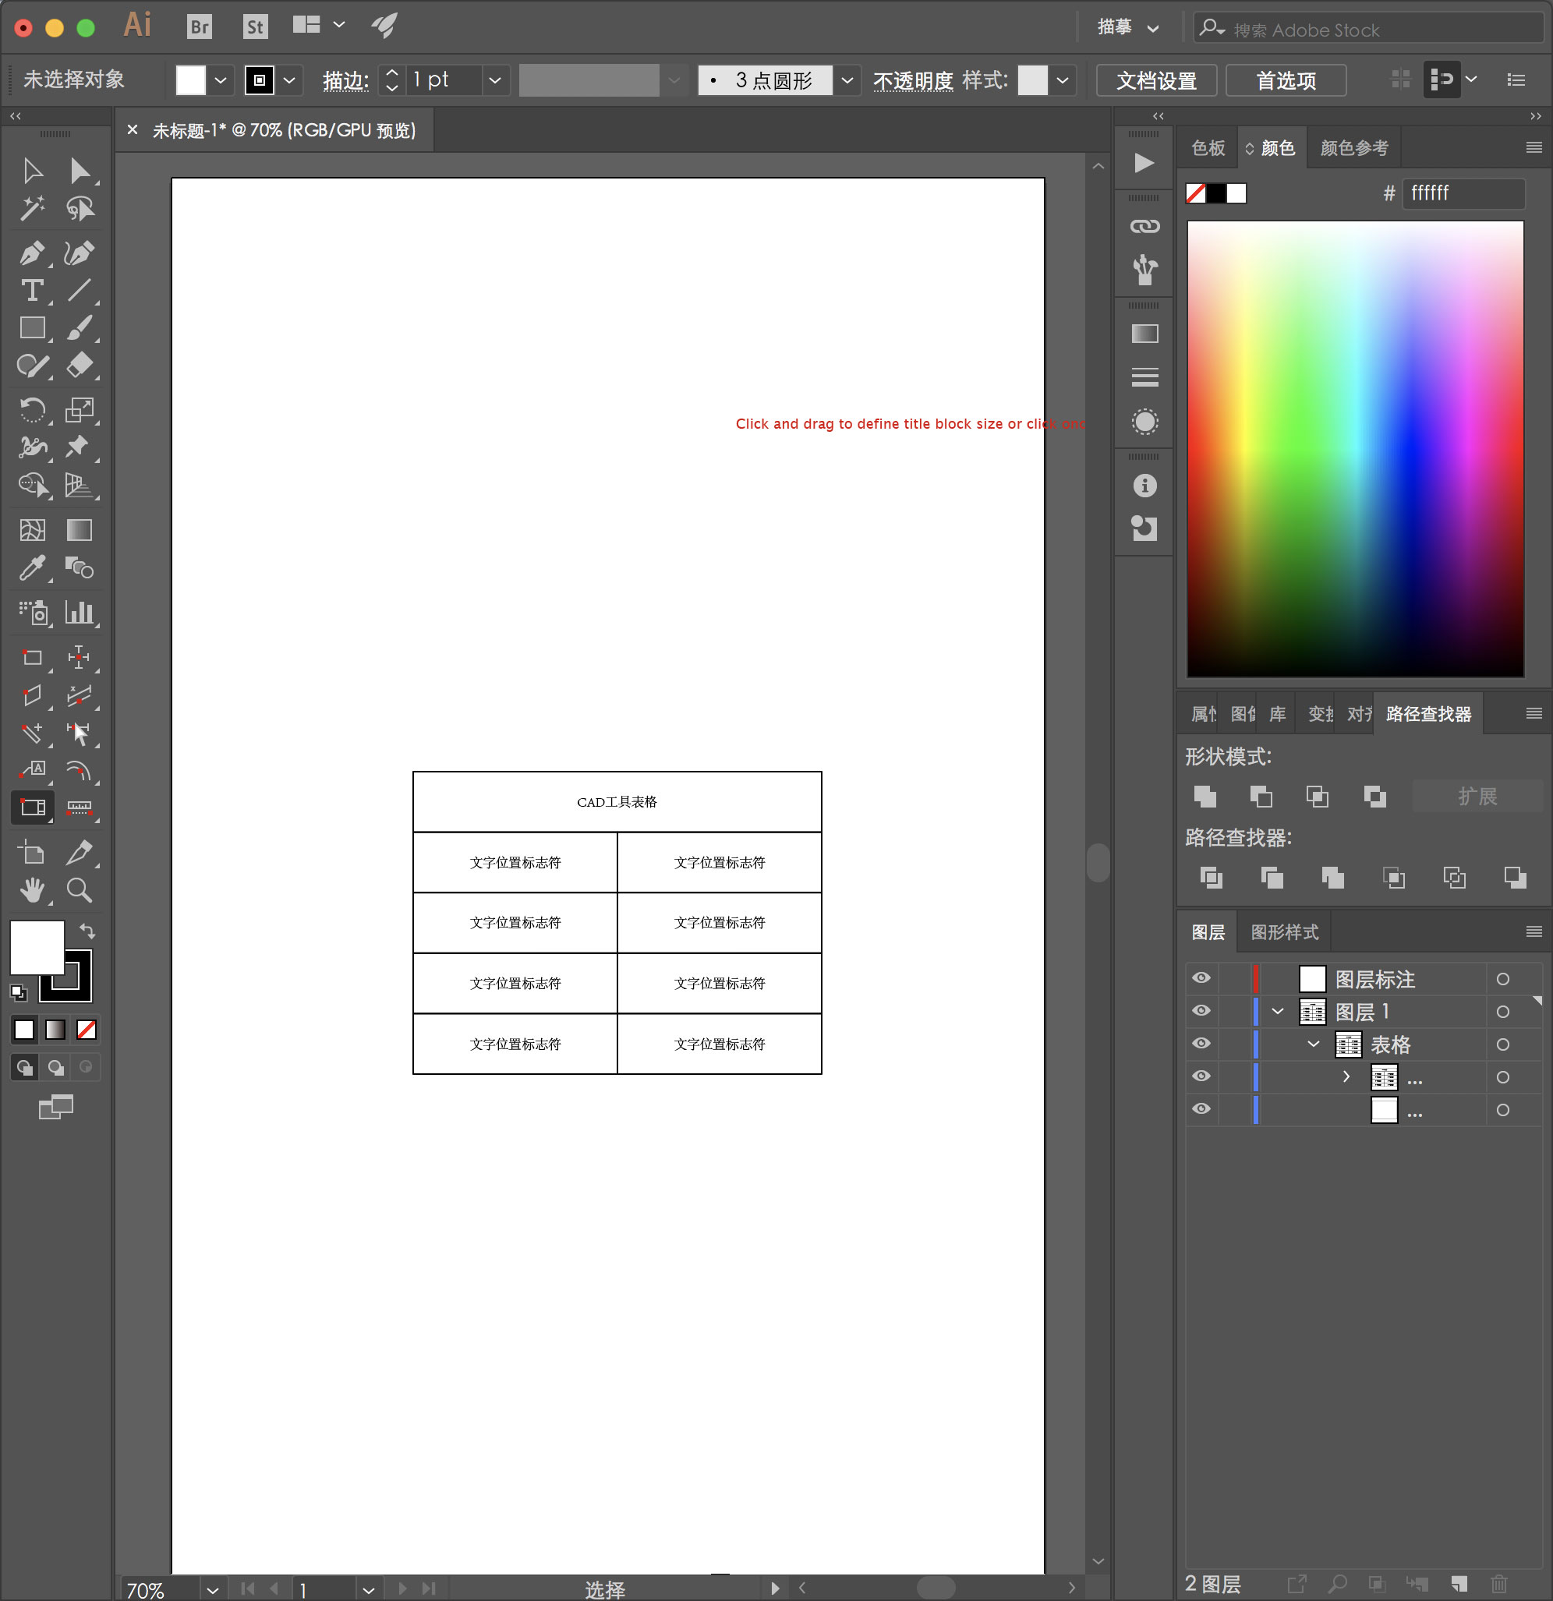Image resolution: width=1553 pixels, height=1601 pixels.
Task: Select the Magic Wand tool
Action: (x=32, y=209)
